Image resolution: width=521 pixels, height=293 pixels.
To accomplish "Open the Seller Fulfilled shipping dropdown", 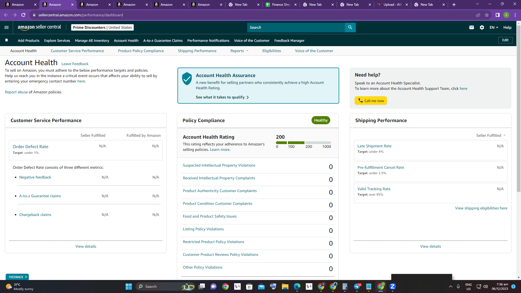I will pyautogui.click(x=491, y=135).
